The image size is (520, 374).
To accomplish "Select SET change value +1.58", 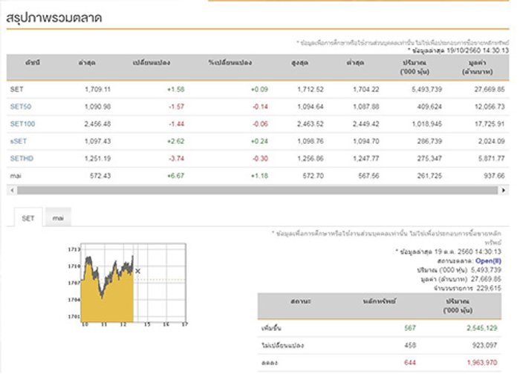I will (176, 90).
